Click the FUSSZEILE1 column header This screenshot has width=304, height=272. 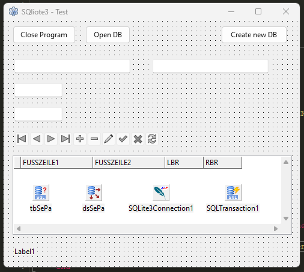click(x=57, y=163)
